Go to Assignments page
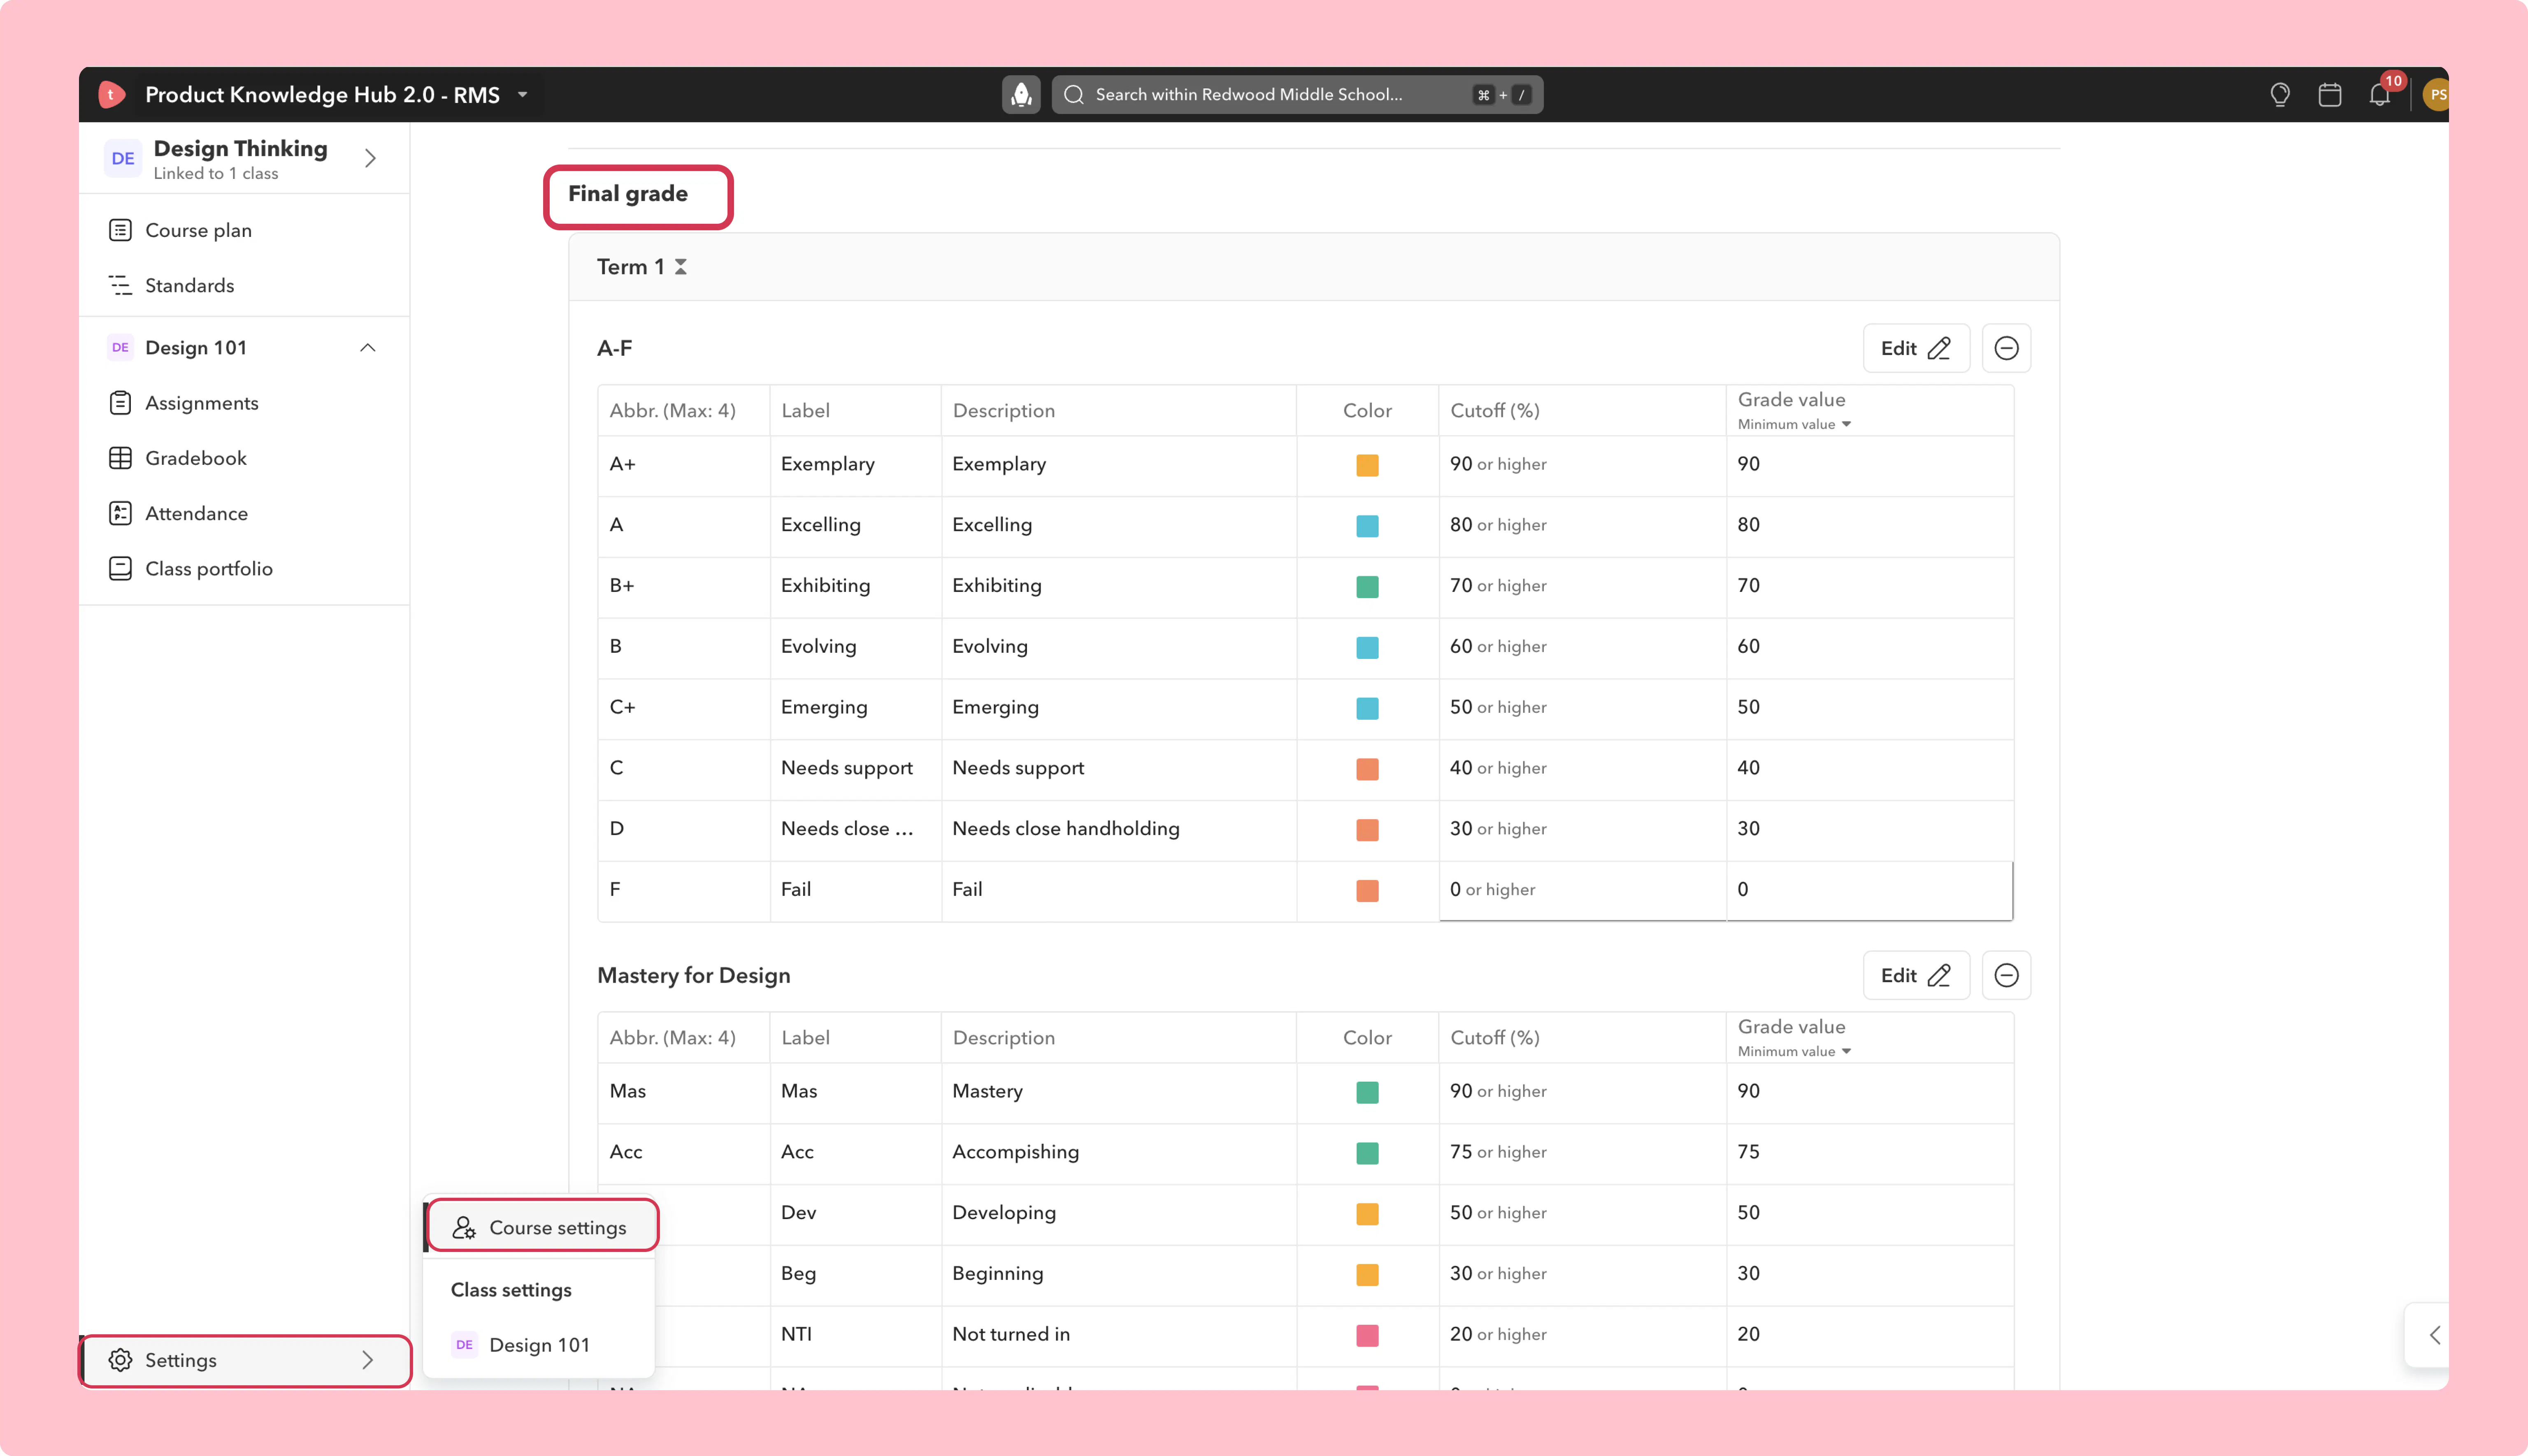This screenshot has height=1456, width=2528. 201,403
